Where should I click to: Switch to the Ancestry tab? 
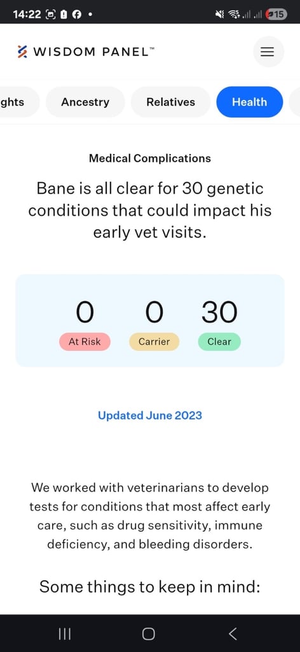pyautogui.click(x=85, y=102)
